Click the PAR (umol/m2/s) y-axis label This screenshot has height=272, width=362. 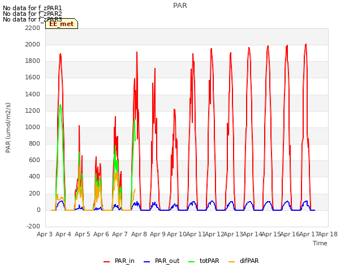coord(8,127)
